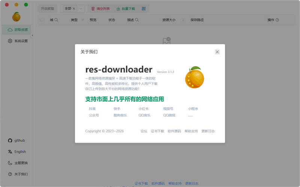The height and width of the screenshot is (187, 300).
Task: Click the search icon beside 域 column
Action: [56, 20]
